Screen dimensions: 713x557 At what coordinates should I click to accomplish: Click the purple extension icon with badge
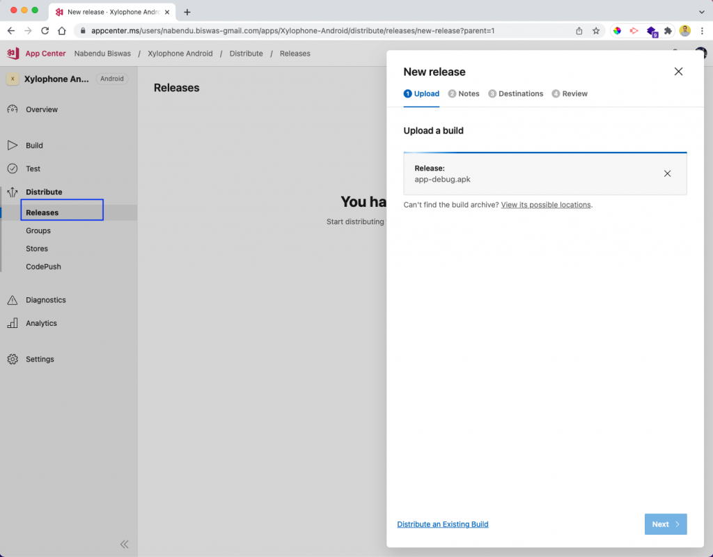click(652, 31)
